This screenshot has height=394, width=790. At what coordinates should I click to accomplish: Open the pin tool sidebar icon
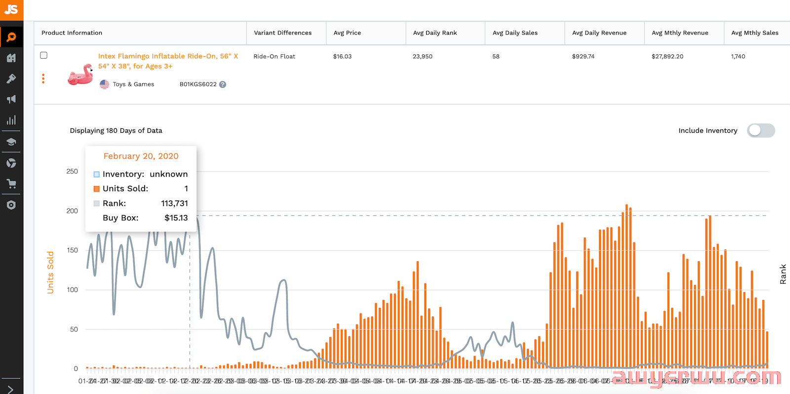(11, 79)
